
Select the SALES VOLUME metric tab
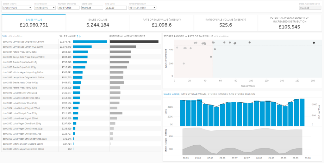click(x=98, y=23)
